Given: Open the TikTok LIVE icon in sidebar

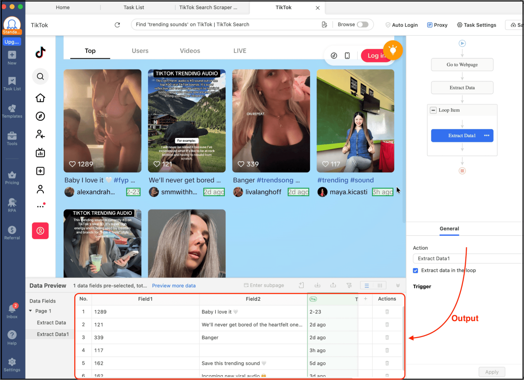Looking at the screenshot, I should click(40, 153).
